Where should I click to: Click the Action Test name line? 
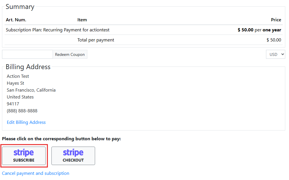click(18, 76)
